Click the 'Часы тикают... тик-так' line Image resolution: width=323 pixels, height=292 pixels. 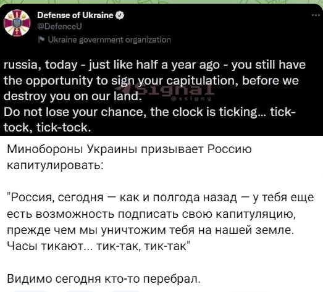pyautogui.click(x=99, y=246)
